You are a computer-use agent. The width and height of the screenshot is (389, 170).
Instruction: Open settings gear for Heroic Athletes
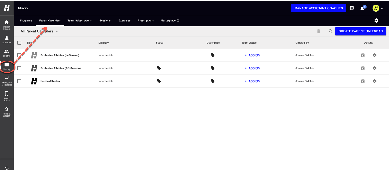(x=375, y=81)
